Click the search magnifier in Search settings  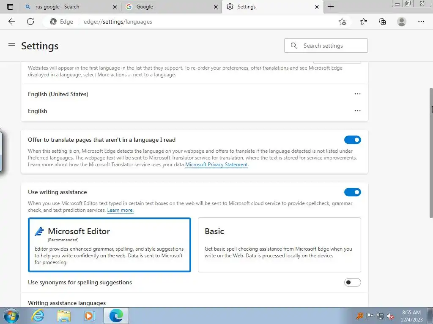click(x=294, y=46)
